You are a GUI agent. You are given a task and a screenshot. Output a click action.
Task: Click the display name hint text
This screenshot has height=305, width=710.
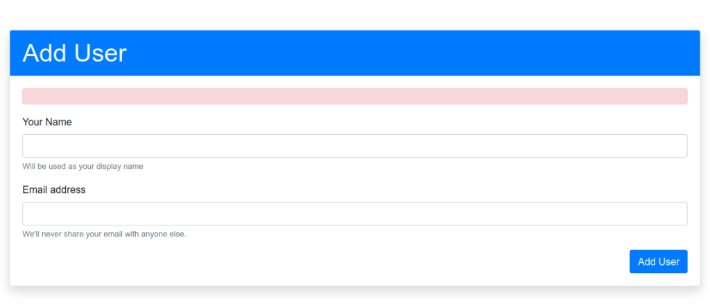tap(83, 167)
